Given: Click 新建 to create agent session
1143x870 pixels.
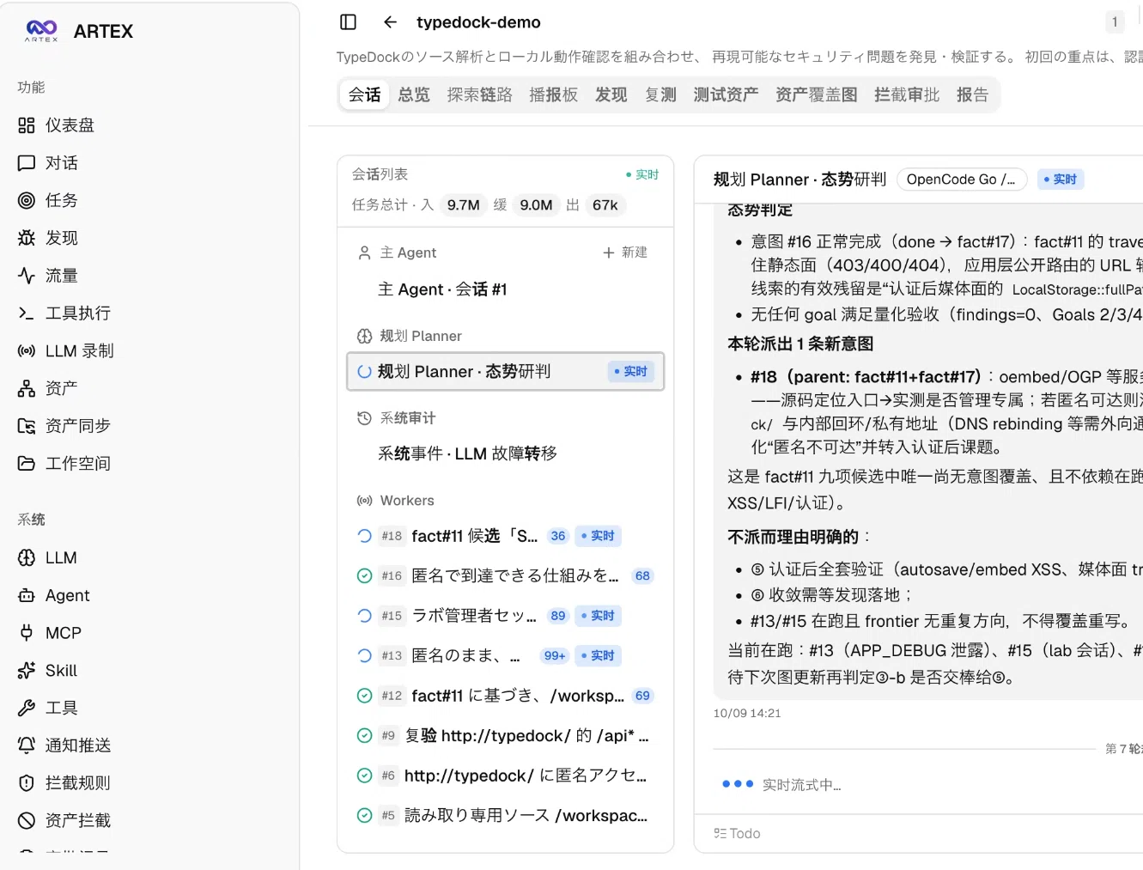Looking at the screenshot, I should pos(625,252).
